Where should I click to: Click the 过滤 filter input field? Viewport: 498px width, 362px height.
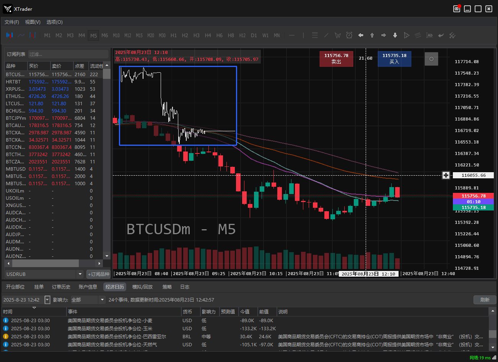(x=68, y=54)
